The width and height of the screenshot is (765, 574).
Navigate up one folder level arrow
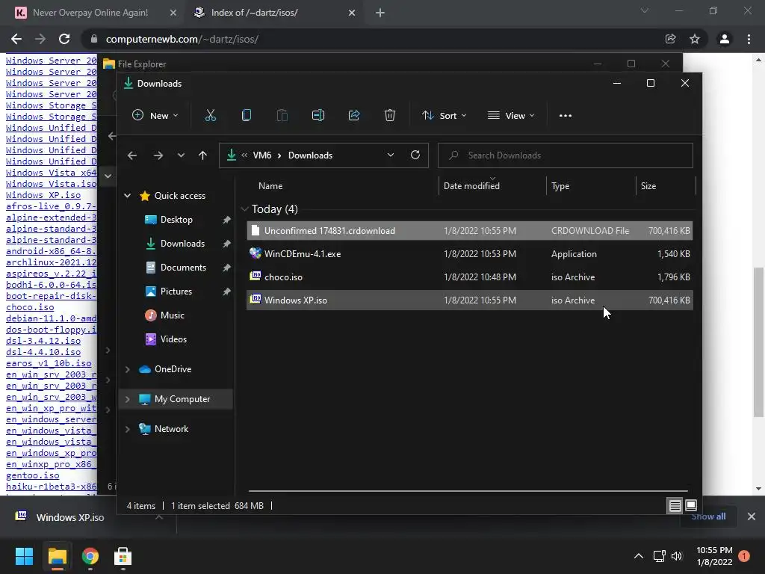pyautogui.click(x=202, y=155)
